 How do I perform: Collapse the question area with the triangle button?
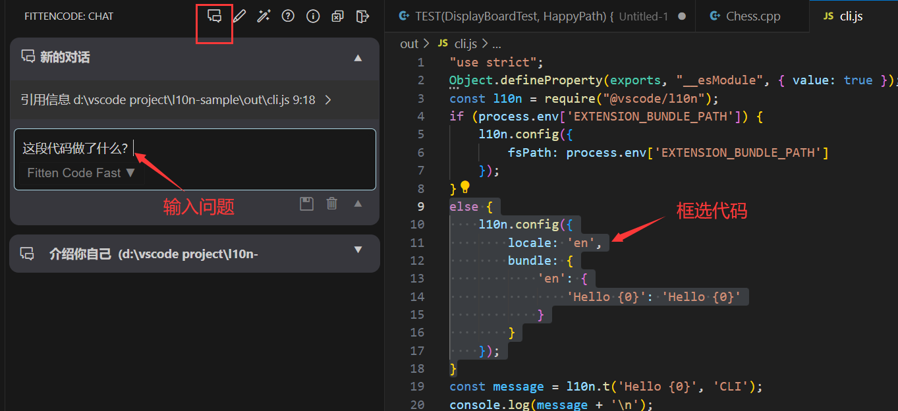click(358, 204)
